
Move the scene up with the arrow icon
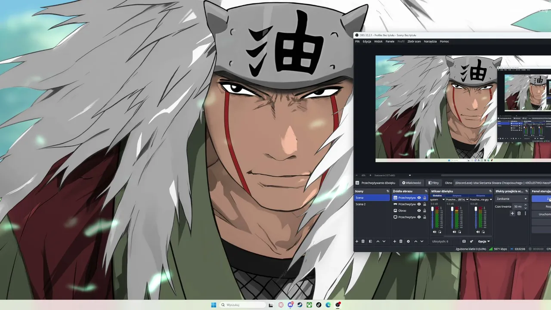378,242
